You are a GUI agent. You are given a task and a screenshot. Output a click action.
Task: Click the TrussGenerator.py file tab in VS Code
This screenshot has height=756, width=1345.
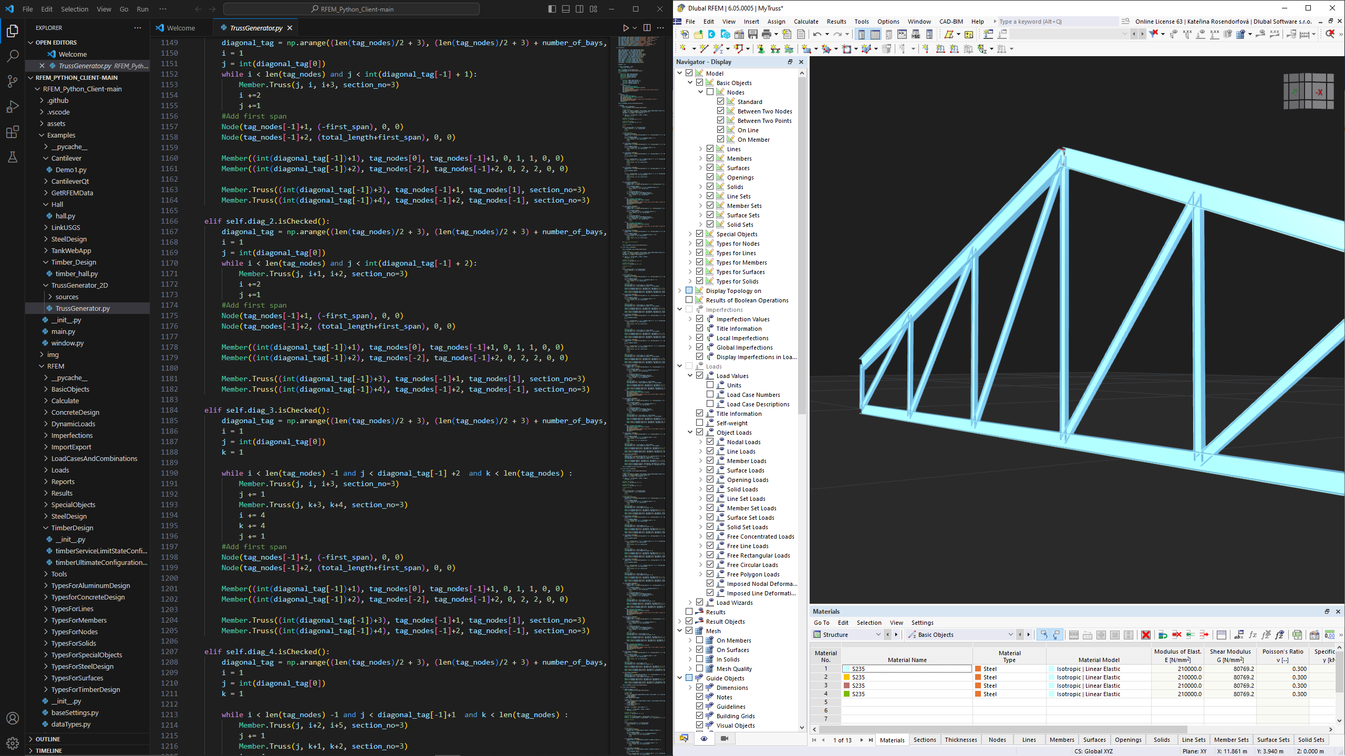pos(254,28)
